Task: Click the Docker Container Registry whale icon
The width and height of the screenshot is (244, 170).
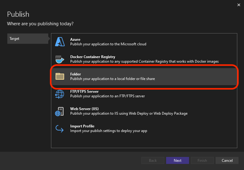Action: [60, 59]
